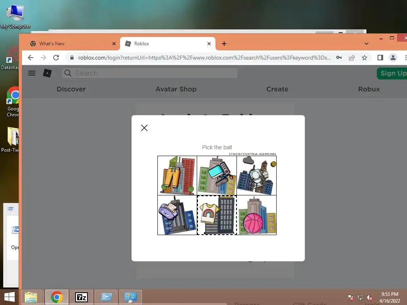
Task: Go to the Create page
Action: pos(277,89)
